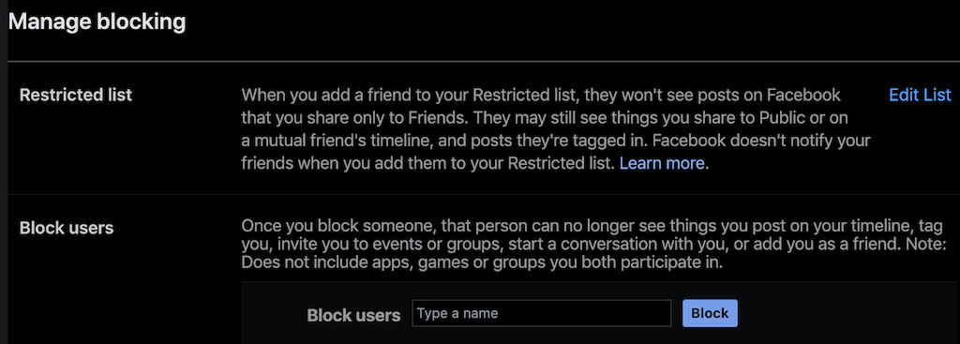Click the divider line under Manage blocking
This screenshot has width=960, height=344.
[x=484, y=61]
